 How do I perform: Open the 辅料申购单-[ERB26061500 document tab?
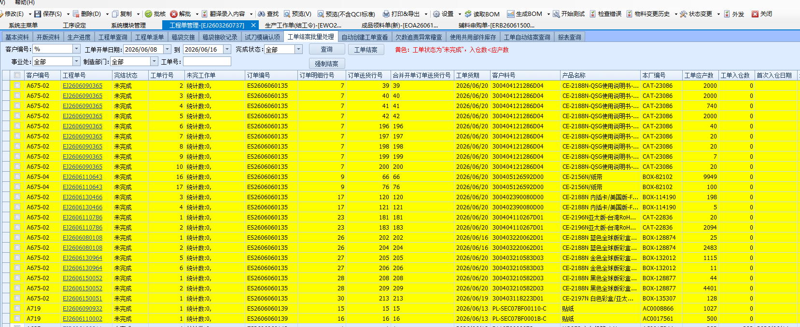(x=496, y=25)
